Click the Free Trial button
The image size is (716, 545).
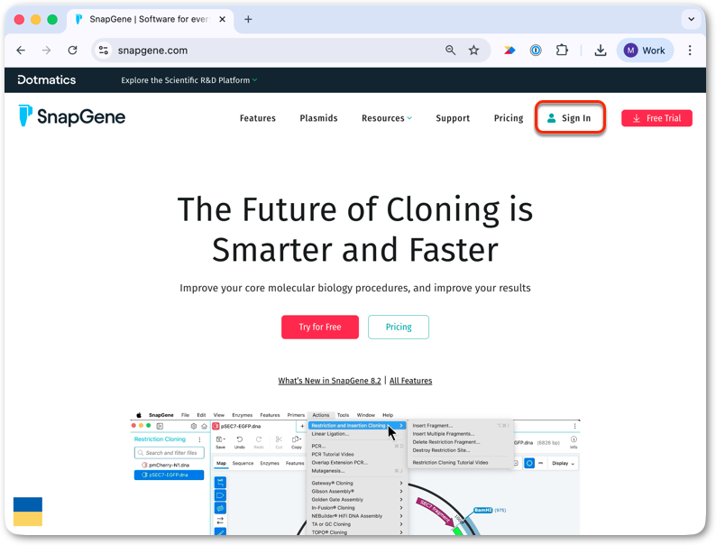click(x=656, y=118)
